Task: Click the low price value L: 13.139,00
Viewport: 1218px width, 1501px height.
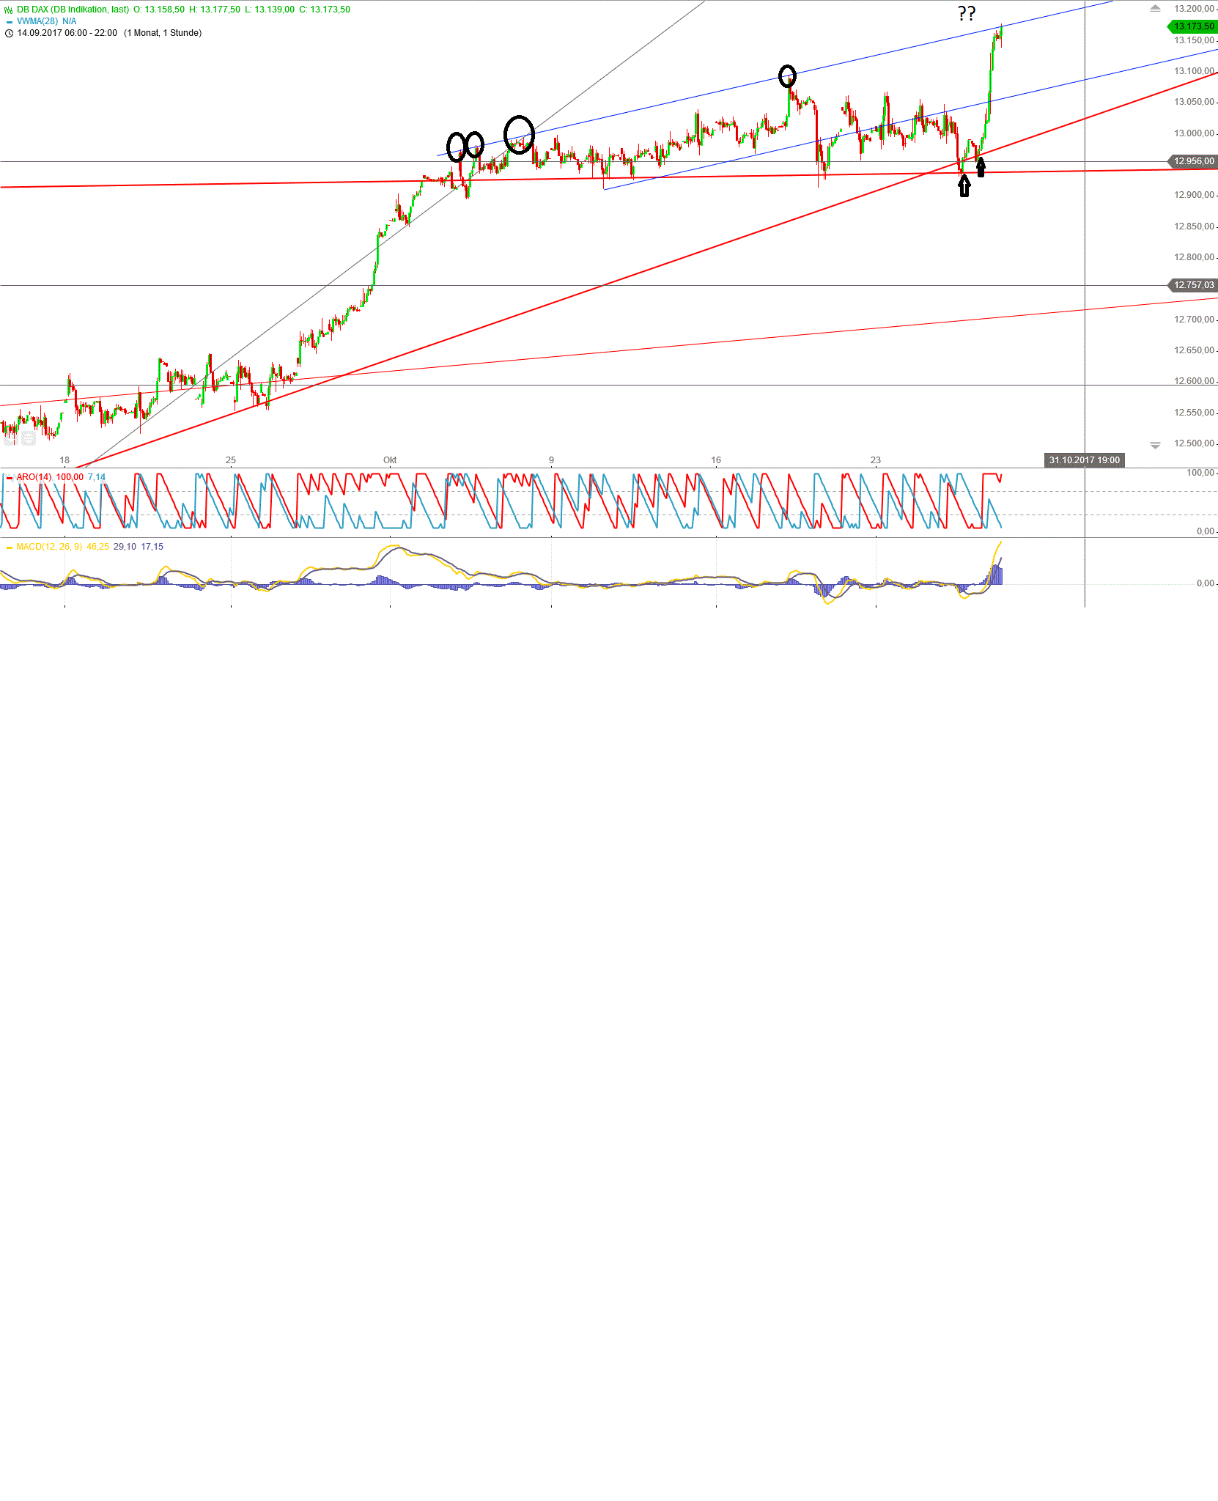Action: coord(270,10)
